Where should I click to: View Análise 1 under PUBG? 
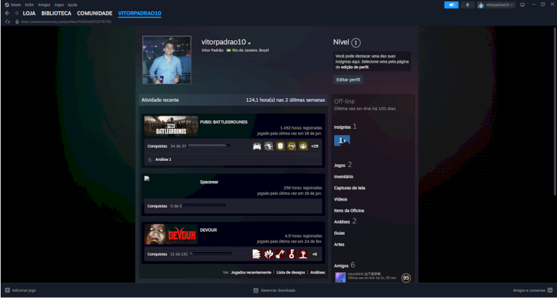pos(163,159)
